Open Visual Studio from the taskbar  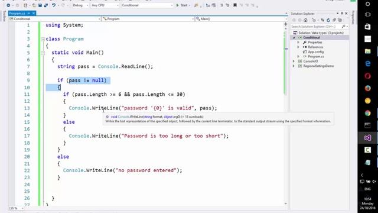367,138
